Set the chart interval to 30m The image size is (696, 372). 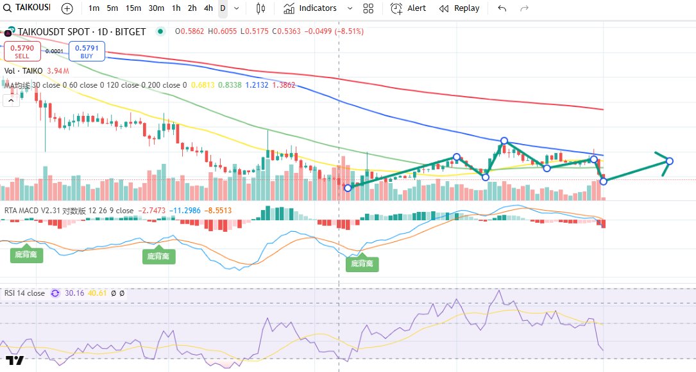point(157,8)
